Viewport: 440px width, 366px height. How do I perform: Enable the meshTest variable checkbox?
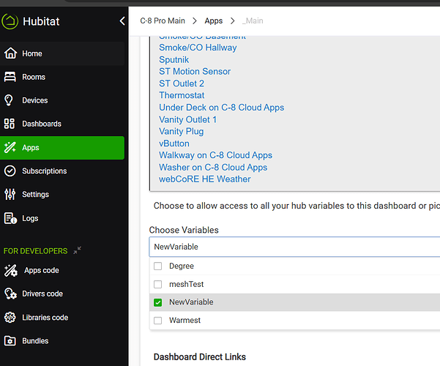(157, 284)
